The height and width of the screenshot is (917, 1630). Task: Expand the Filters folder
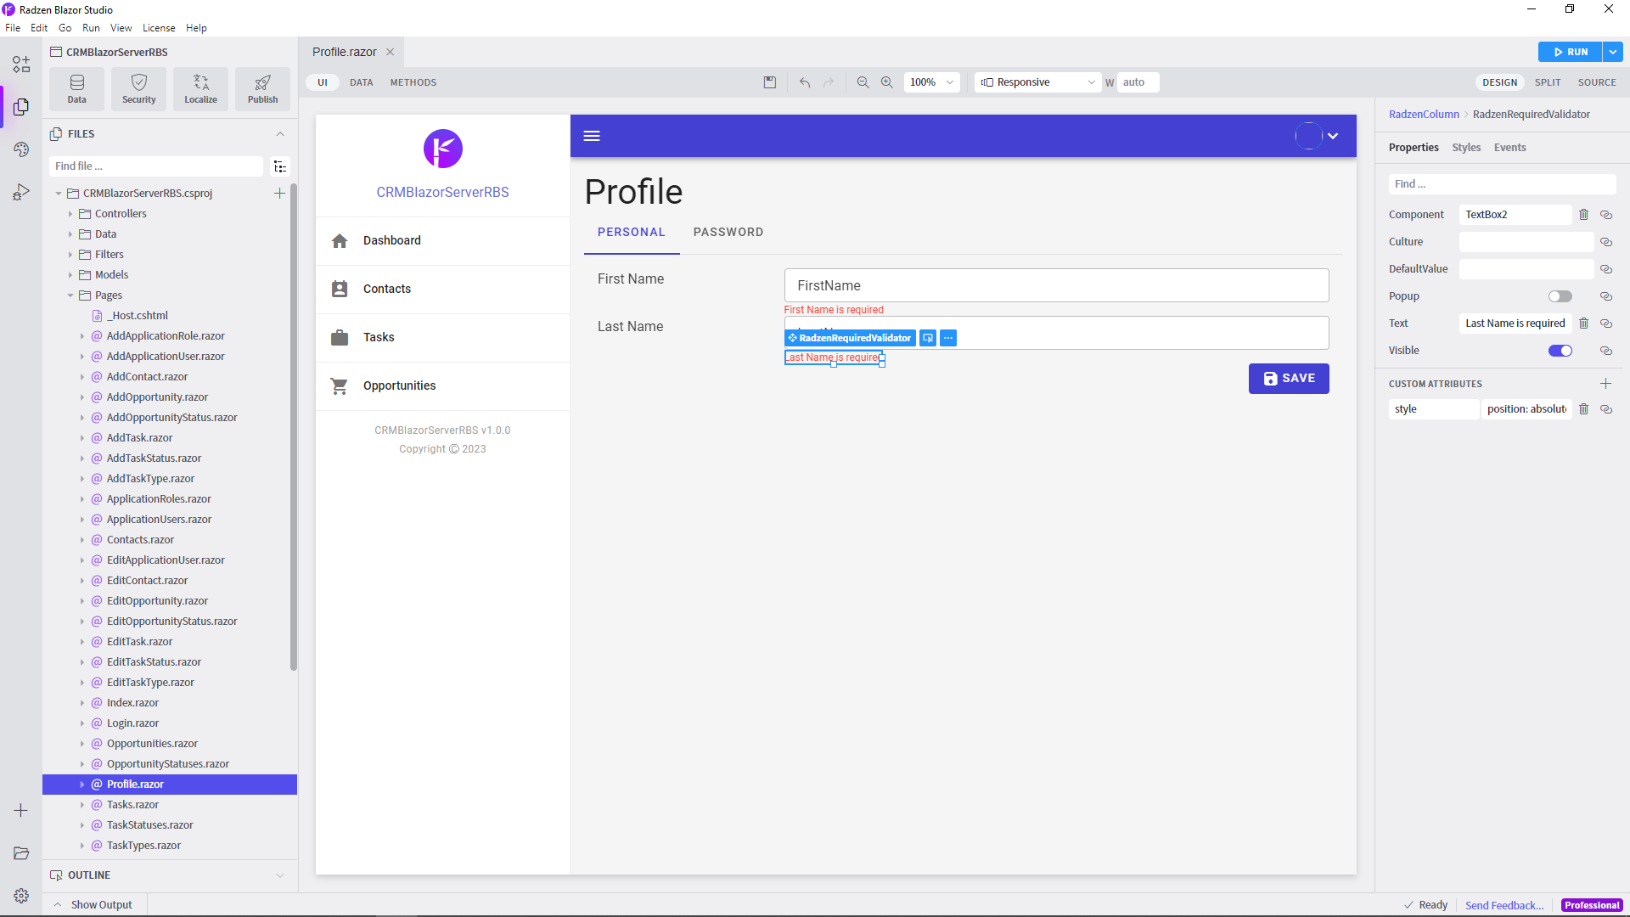pyautogui.click(x=70, y=255)
